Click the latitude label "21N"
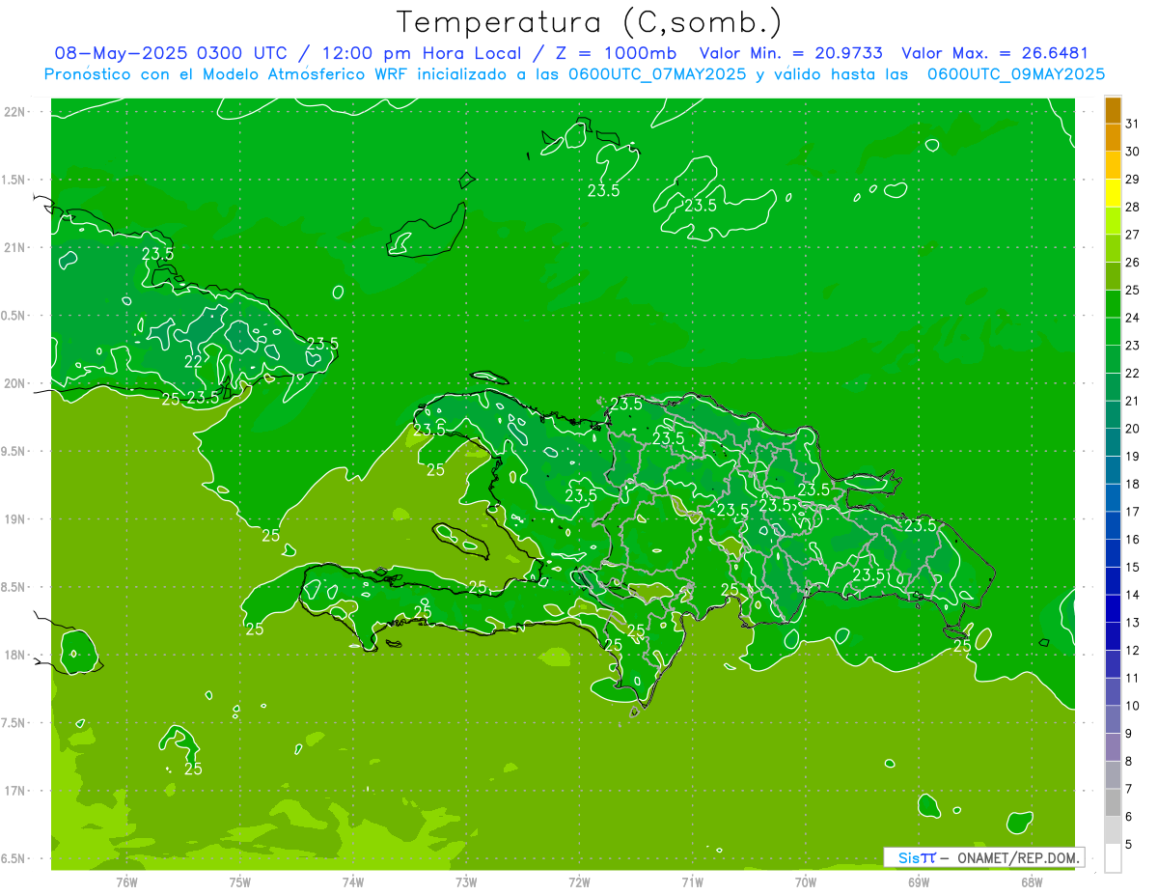Screen dimensions: 1158x895 14,248
